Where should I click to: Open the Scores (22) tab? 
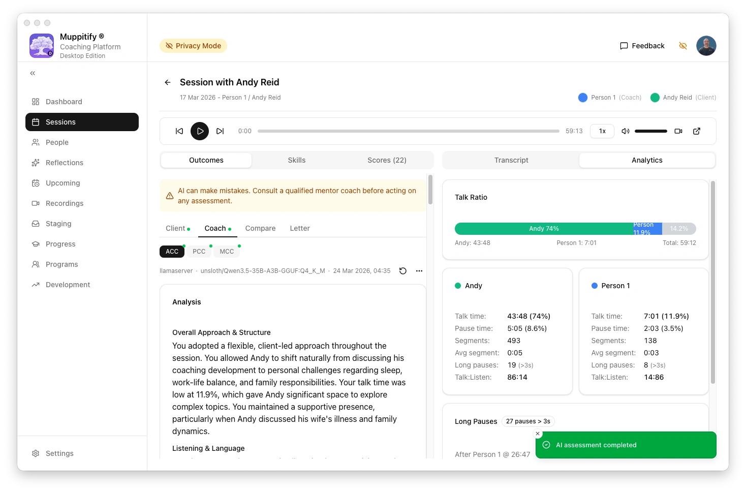(387, 160)
